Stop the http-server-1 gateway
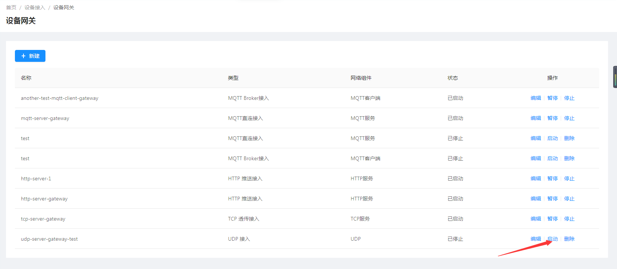 pos(569,178)
